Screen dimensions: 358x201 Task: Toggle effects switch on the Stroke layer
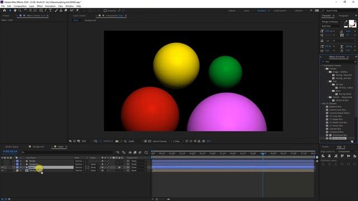tap(108, 161)
